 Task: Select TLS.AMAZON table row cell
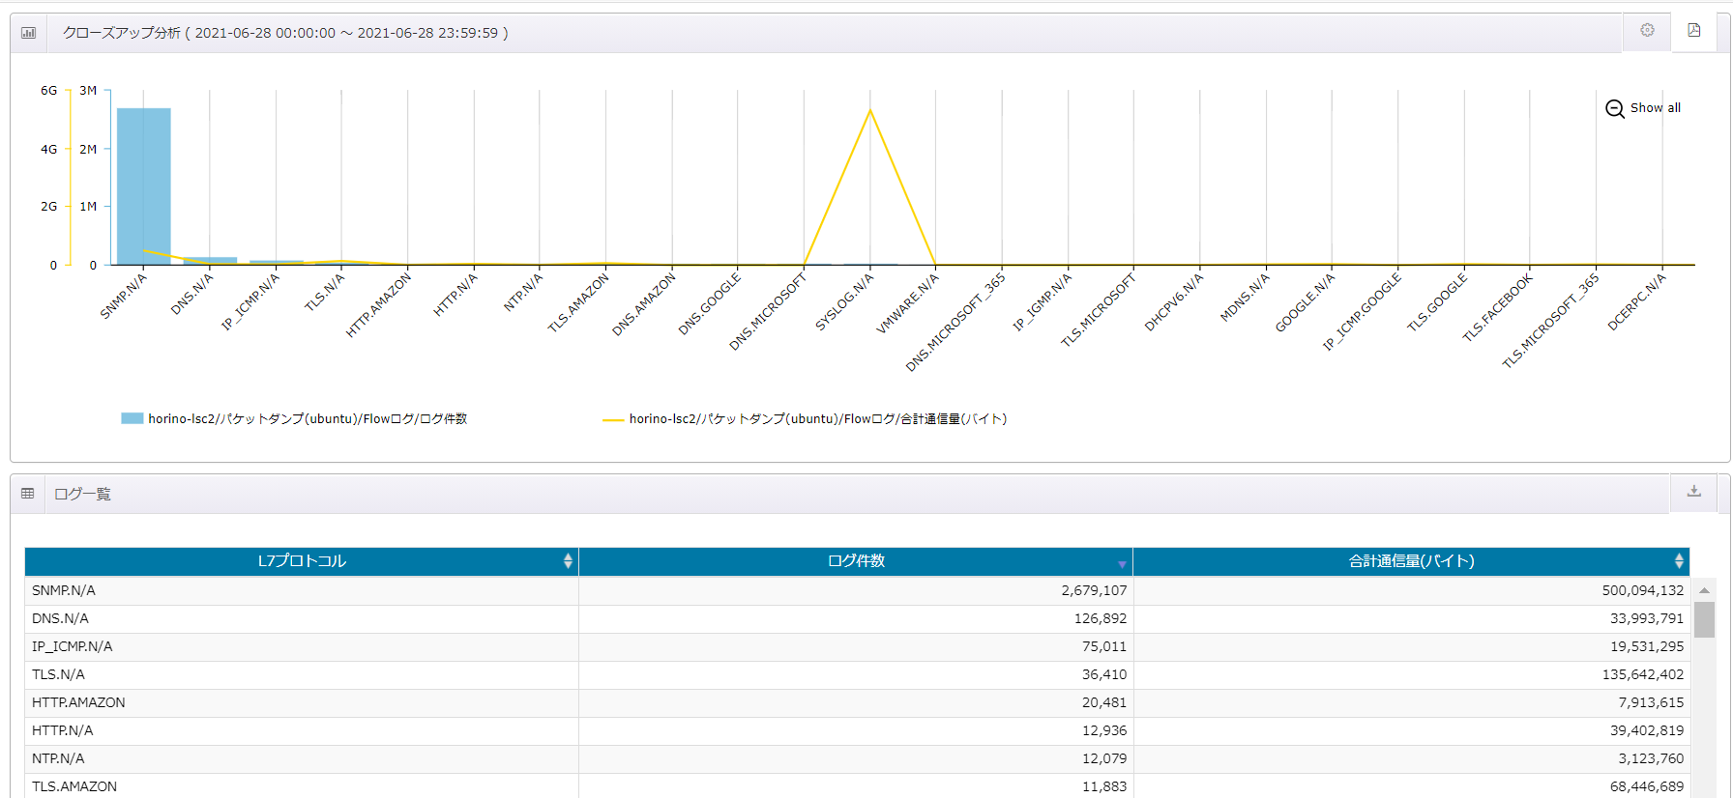click(302, 786)
